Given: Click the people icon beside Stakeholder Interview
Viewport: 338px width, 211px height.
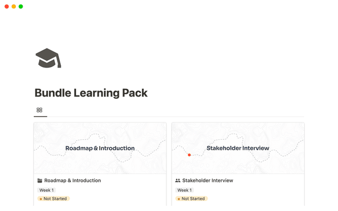Looking at the screenshot, I should pyautogui.click(x=177, y=180).
